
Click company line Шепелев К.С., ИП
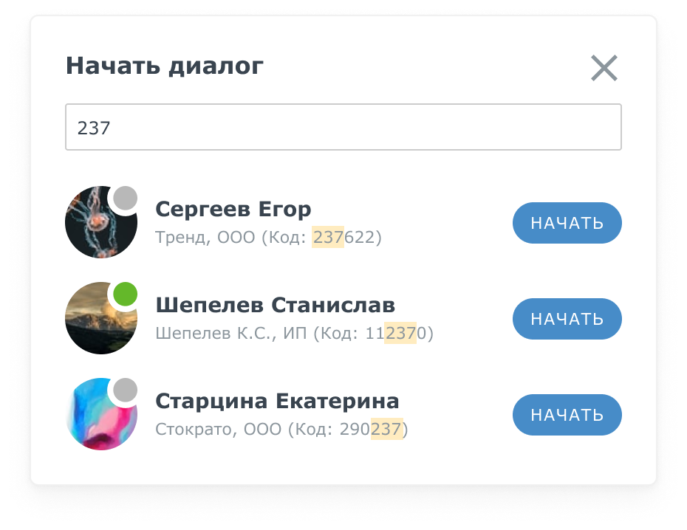[x=295, y=334]
